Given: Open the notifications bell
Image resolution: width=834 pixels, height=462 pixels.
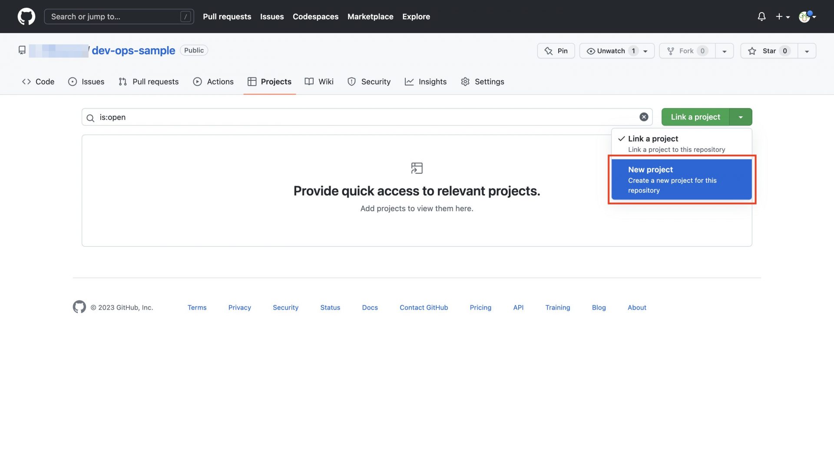Looking at the screenshot, I should pyautogui.click(x=761, y=16).
